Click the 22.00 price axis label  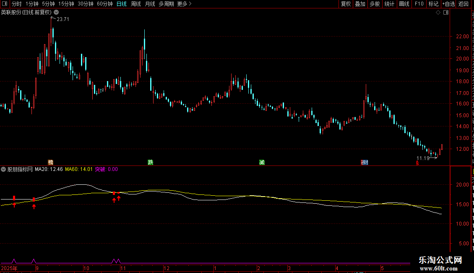463,37
